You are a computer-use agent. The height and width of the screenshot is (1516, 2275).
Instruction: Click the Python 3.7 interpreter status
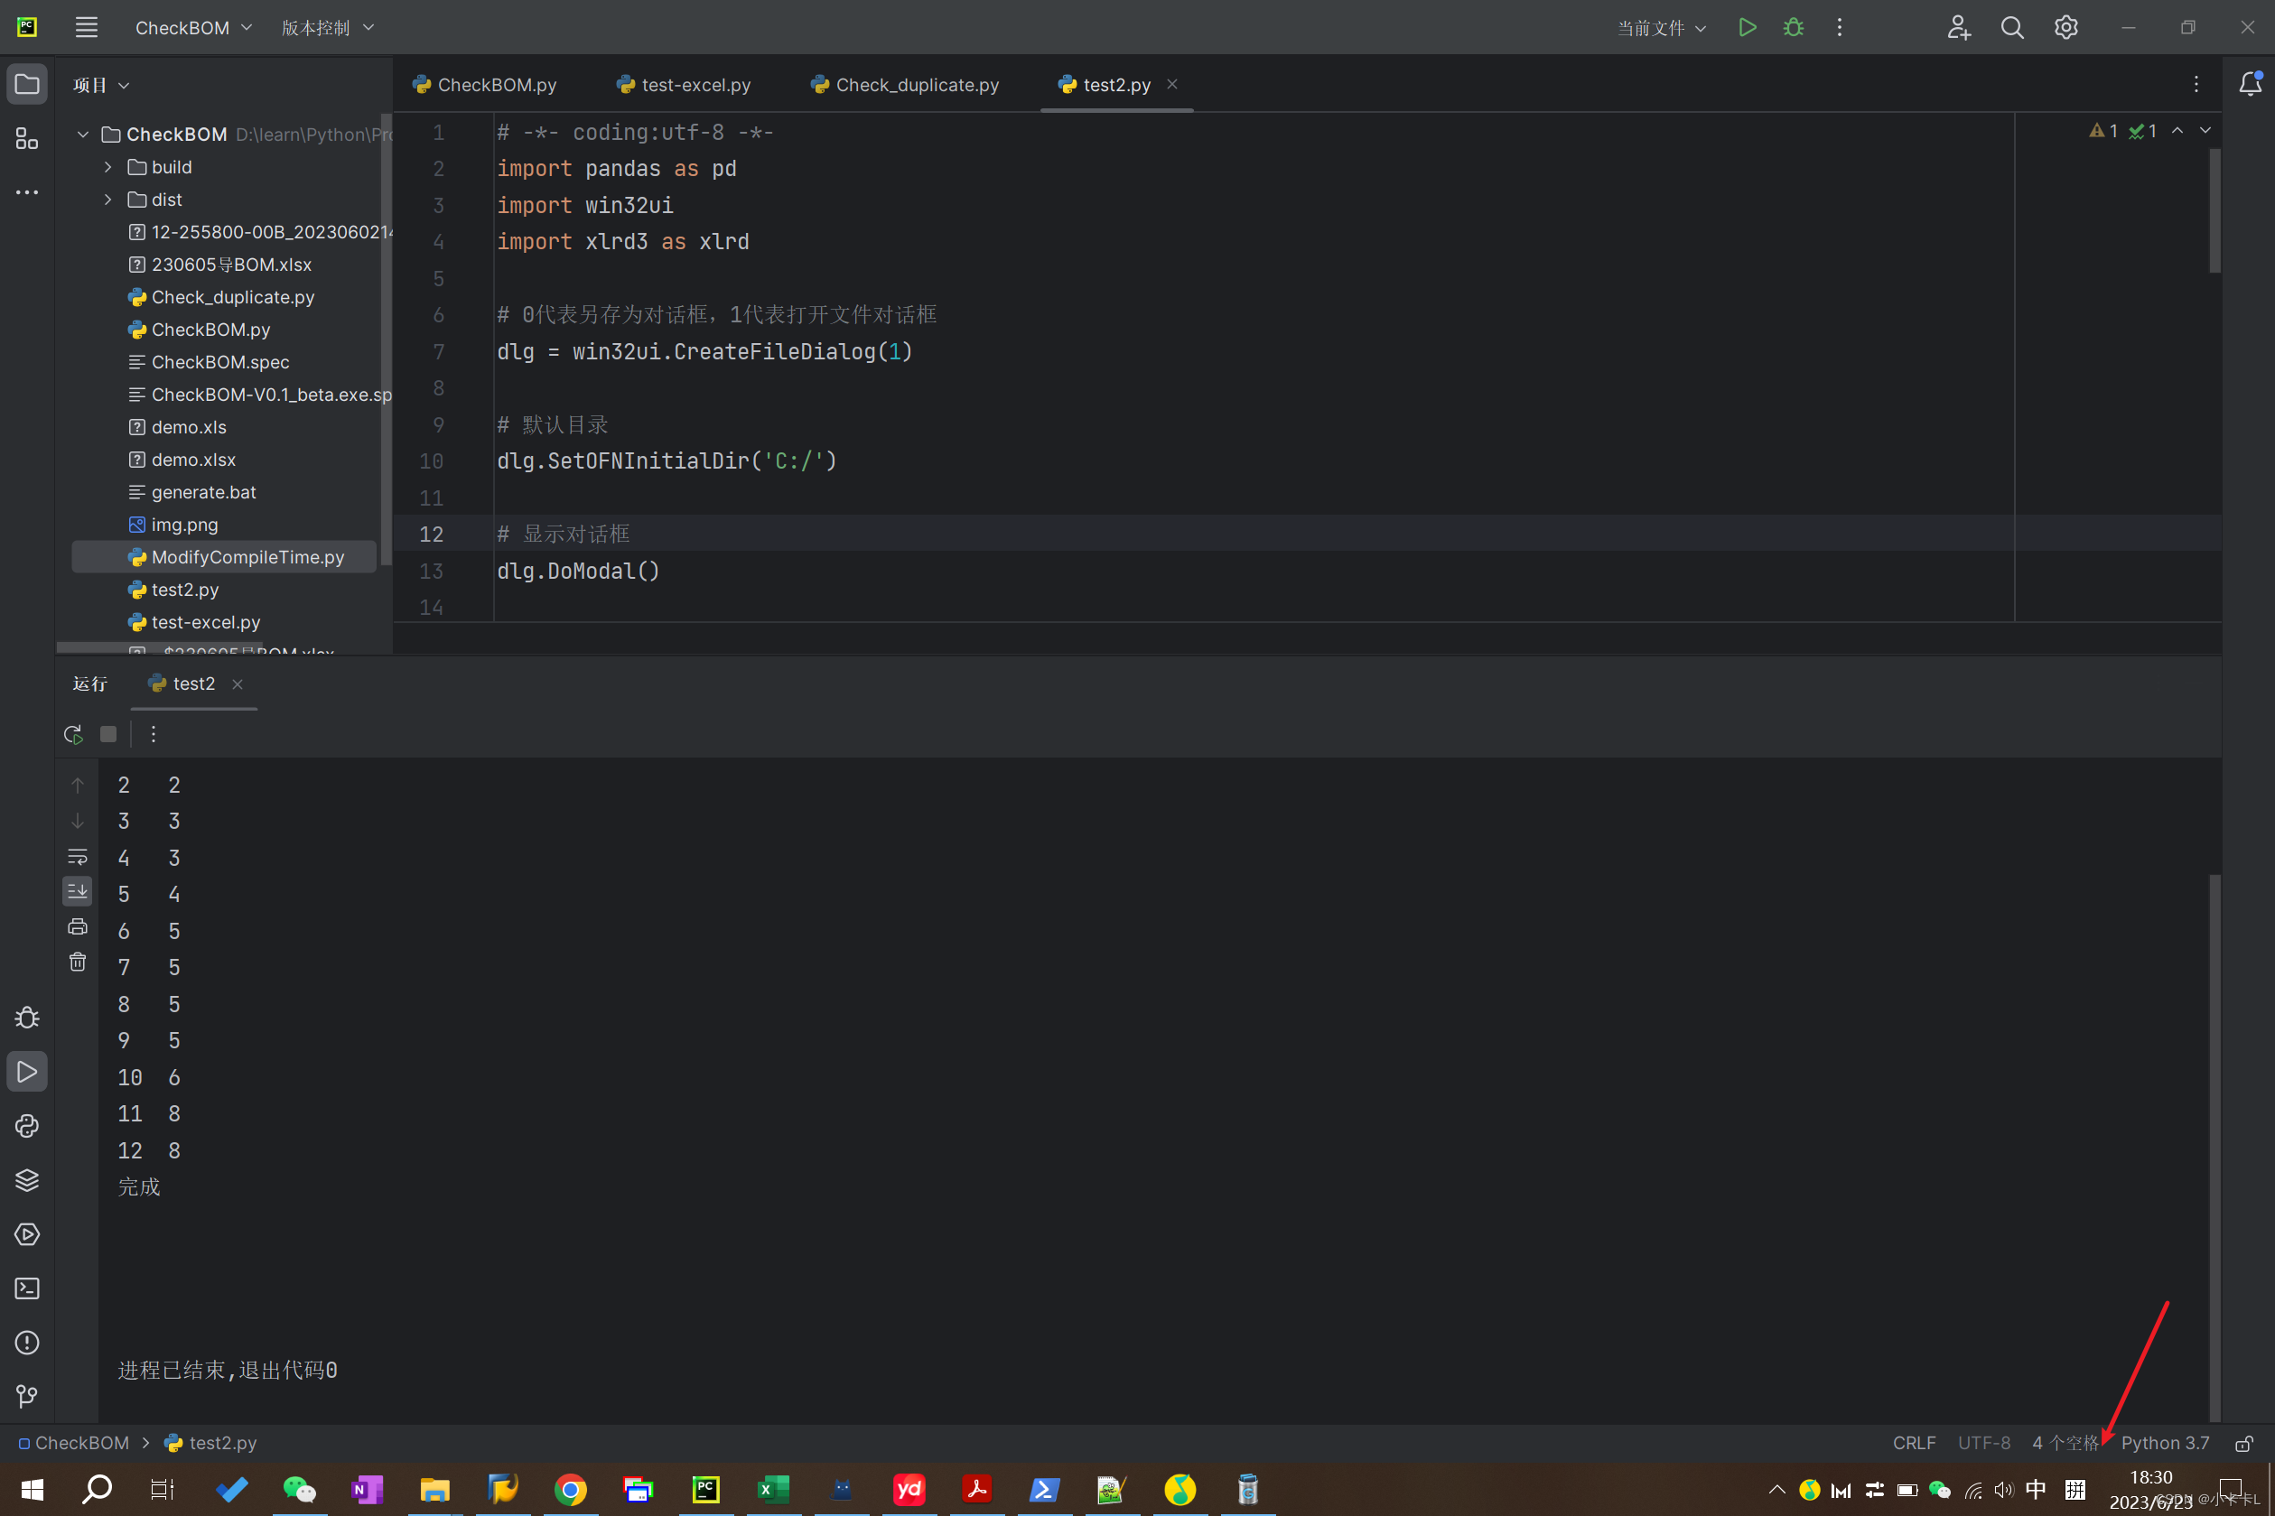pos(2164,1443)
